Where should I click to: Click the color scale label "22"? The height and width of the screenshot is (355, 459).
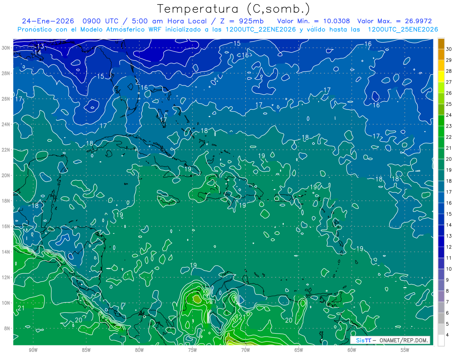[449, 137]
